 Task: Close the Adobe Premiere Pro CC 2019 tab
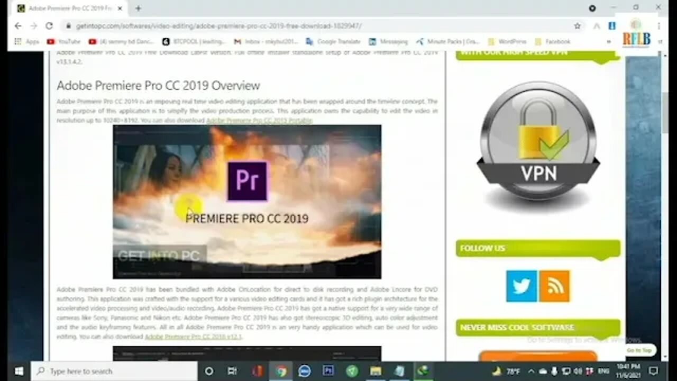pyautogui.click(x=120, y=8)
